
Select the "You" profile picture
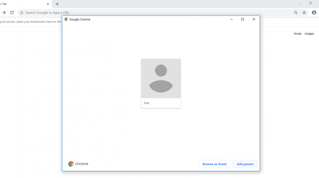[x=161, y=78]
